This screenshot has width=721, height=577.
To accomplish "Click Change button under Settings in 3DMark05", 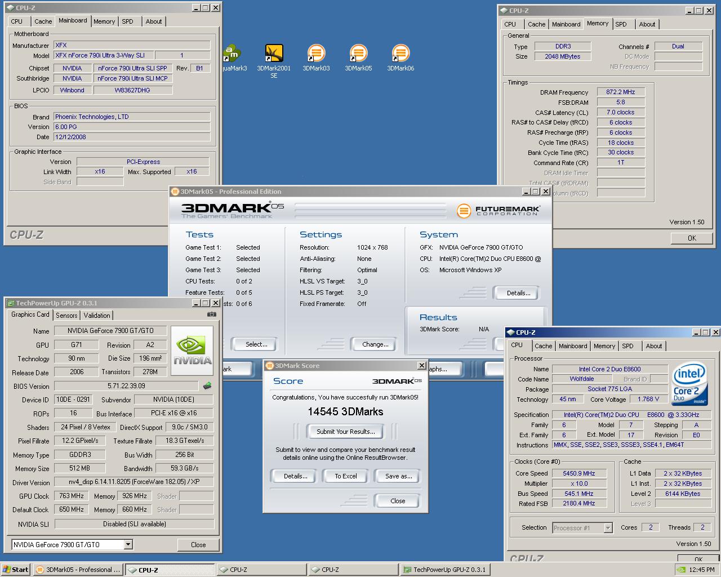I will (375, 344).
